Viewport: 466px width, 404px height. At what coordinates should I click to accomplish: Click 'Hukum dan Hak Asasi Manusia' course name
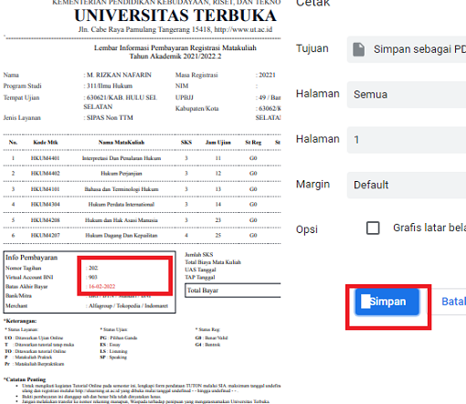[x=122, y=220]
